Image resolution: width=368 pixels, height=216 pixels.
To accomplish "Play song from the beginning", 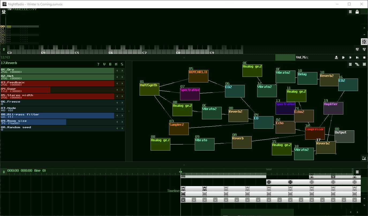I will click(x=343, y=58).
